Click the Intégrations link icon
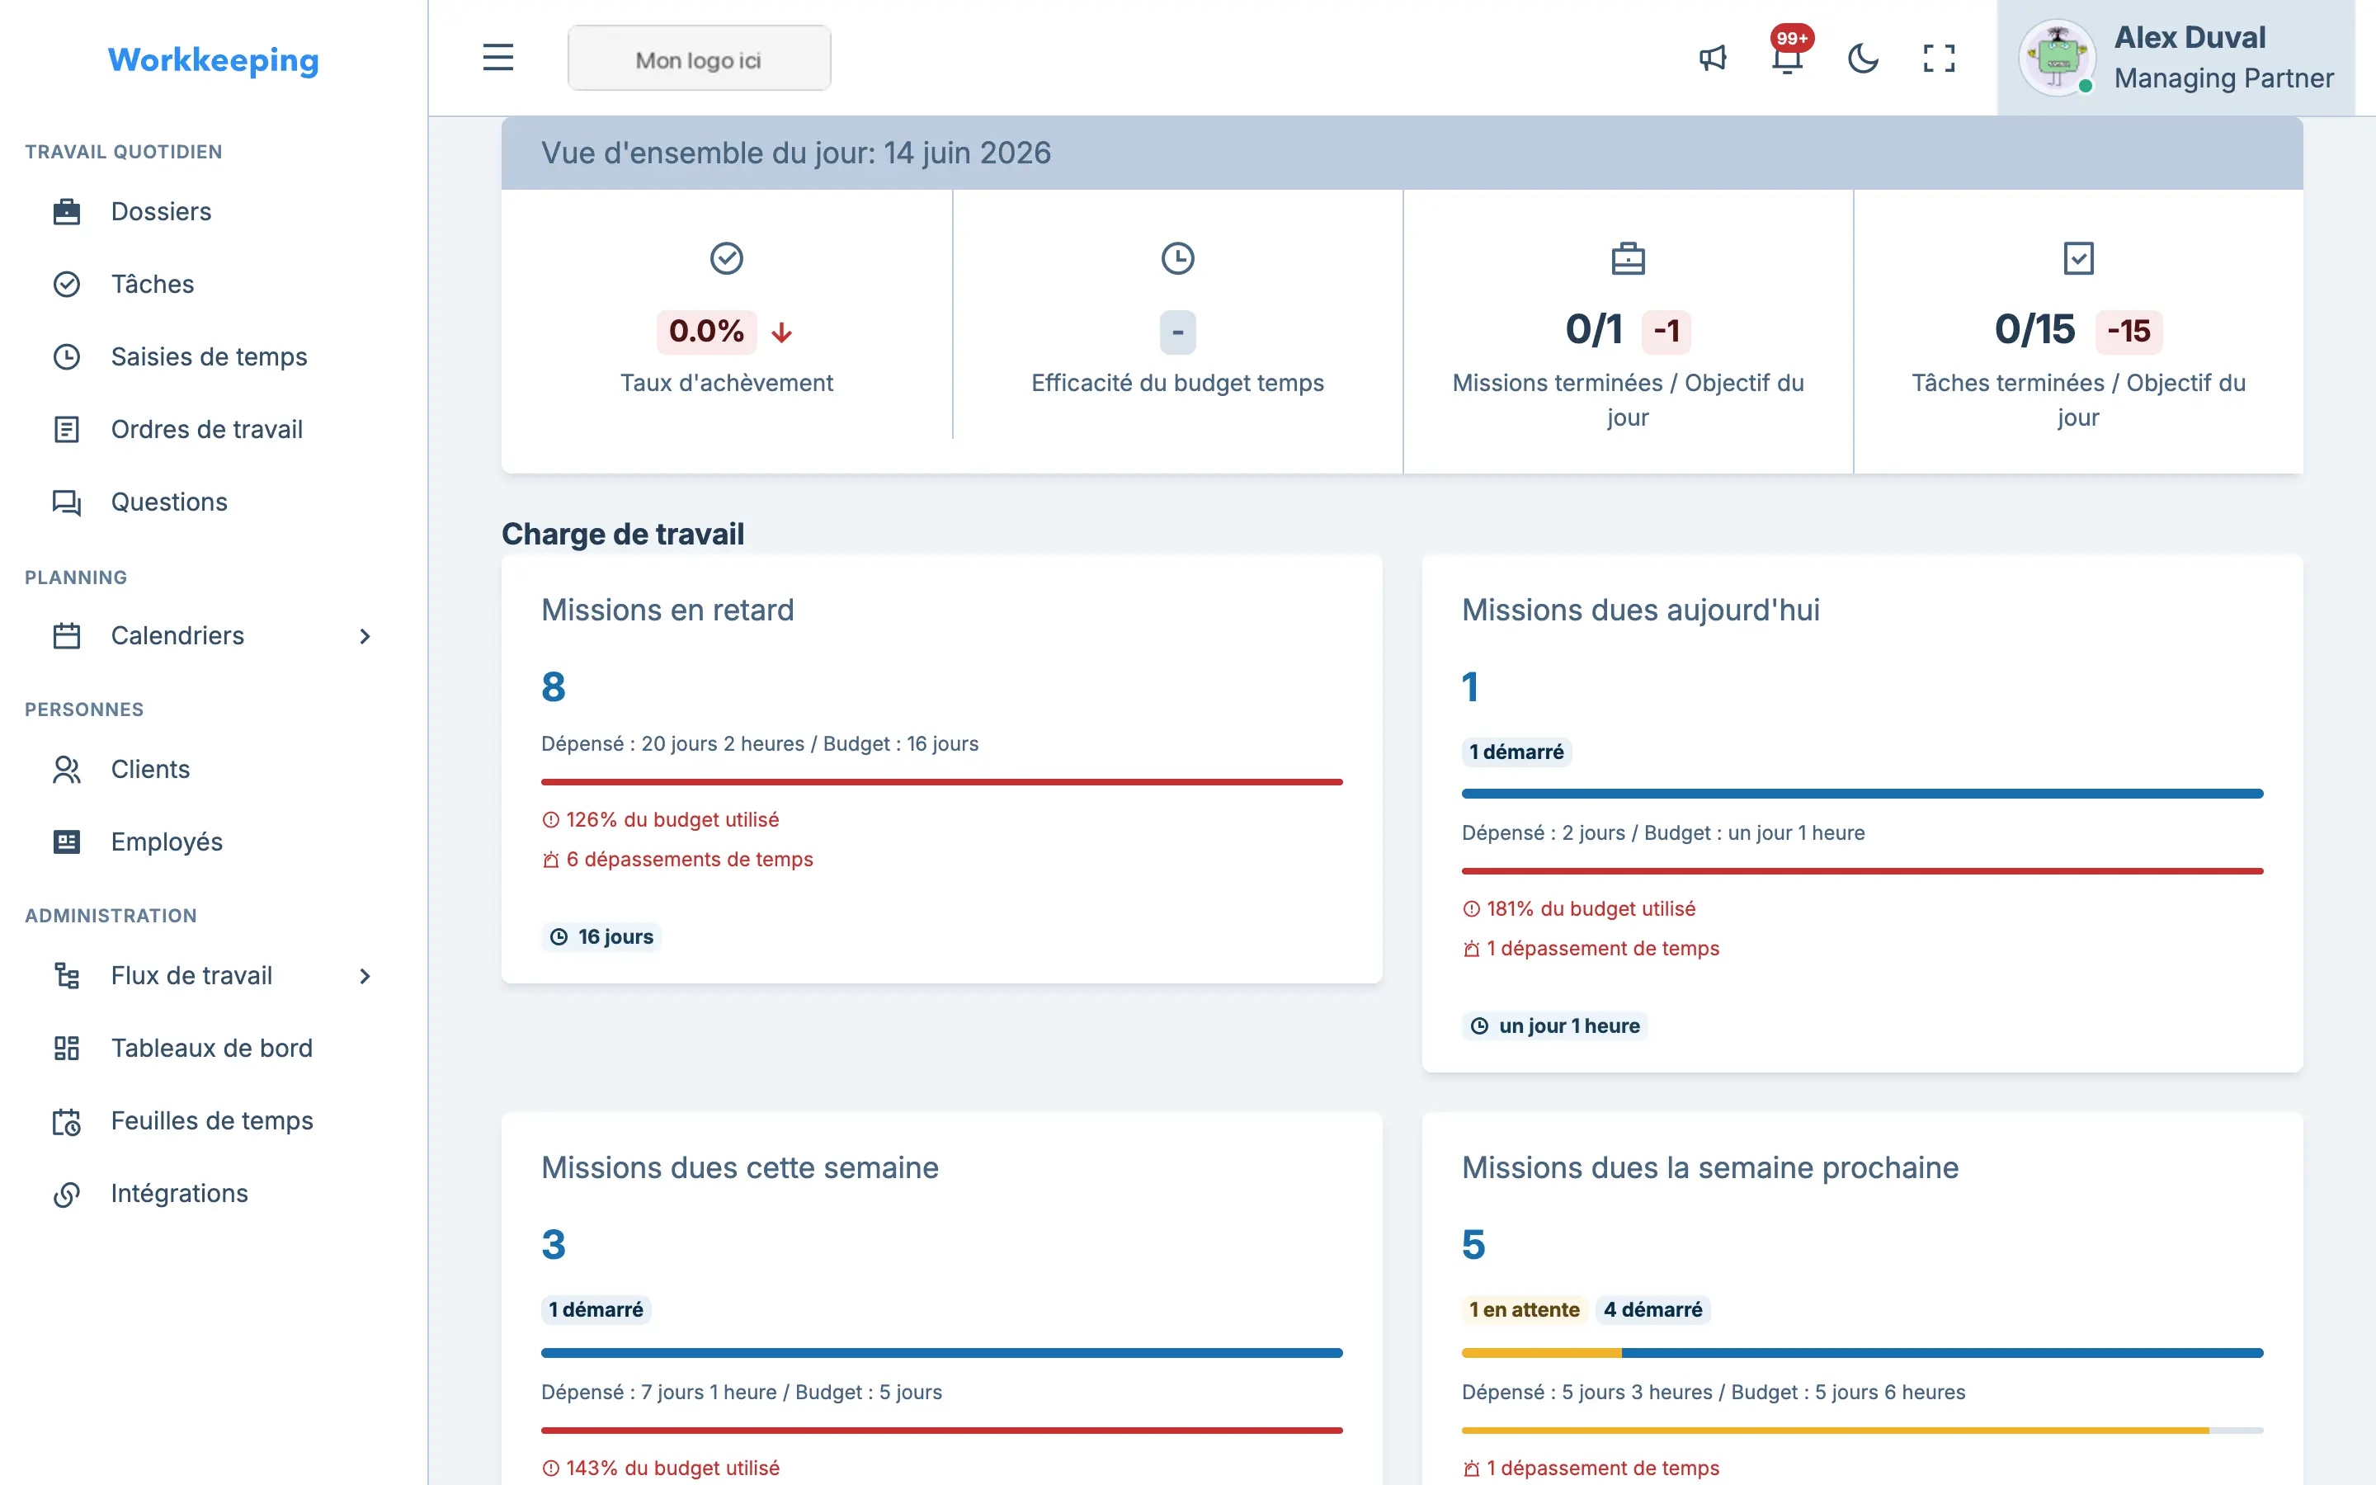2376x1485 pixels. click(x=67, y=1193)
